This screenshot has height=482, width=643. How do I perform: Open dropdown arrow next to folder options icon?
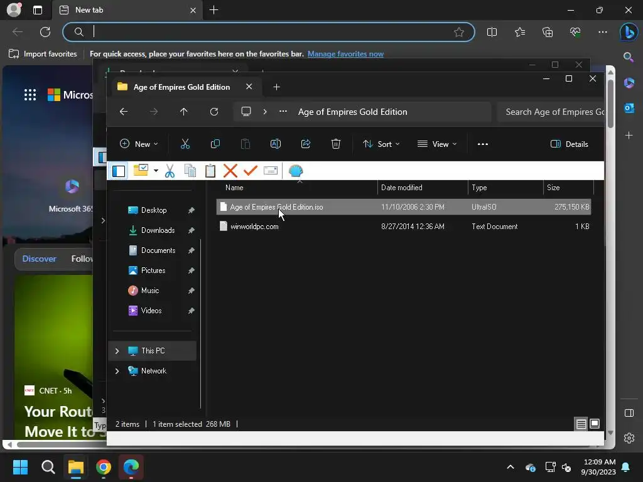(156, 171)
